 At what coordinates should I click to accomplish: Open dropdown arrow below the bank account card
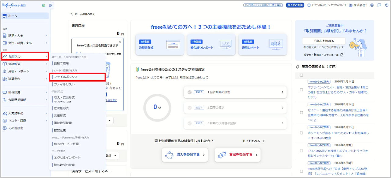click(110, 121)
